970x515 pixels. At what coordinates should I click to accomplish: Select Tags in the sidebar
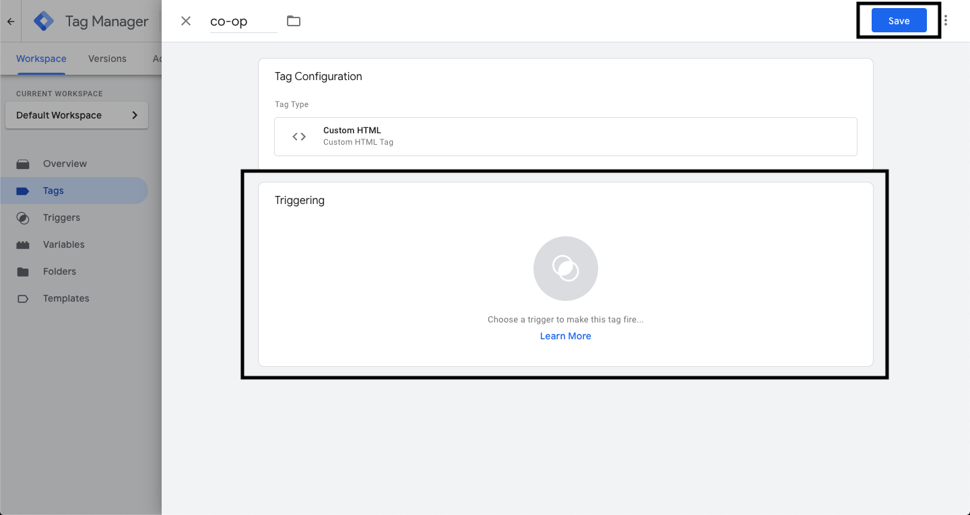[53, 191]
